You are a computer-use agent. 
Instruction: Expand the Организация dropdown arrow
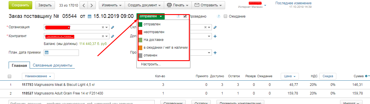click(x=107, y=27)
